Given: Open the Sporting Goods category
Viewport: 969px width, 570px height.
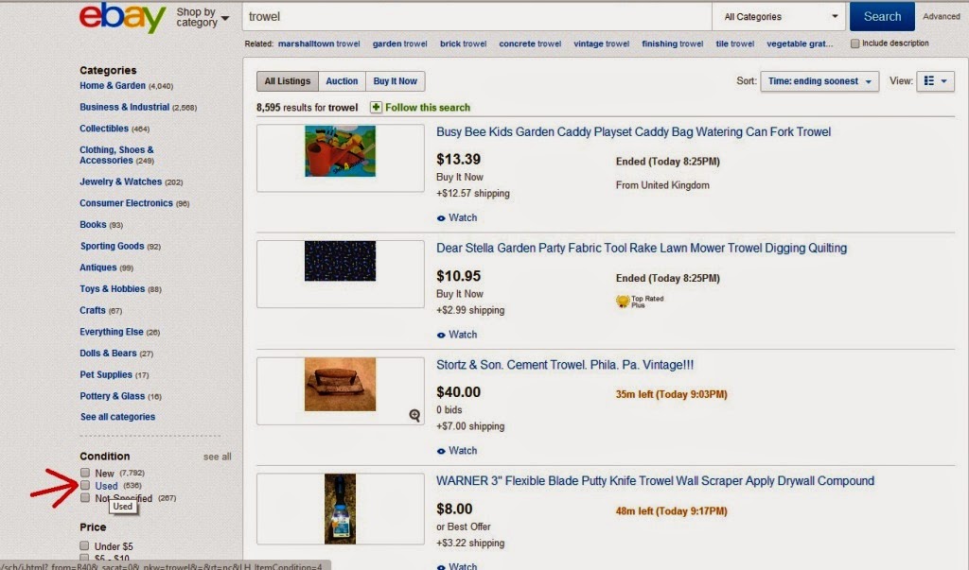Looking at the screenshot, I should click(x=112, y=246).
